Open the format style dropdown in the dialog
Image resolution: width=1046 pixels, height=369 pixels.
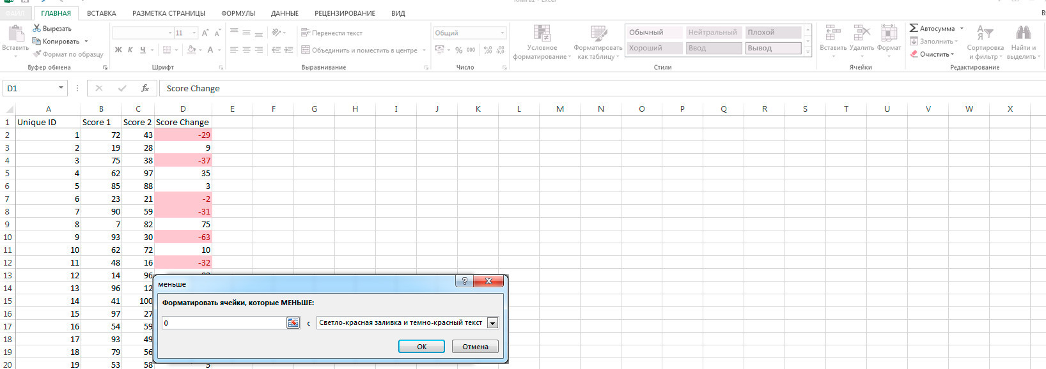(492, 323)
